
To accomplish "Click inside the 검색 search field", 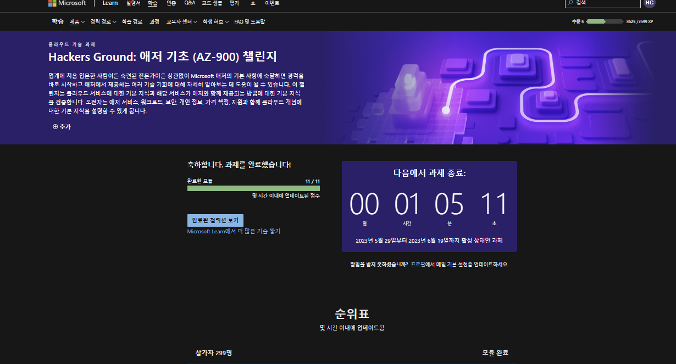I will click(605, 4).
